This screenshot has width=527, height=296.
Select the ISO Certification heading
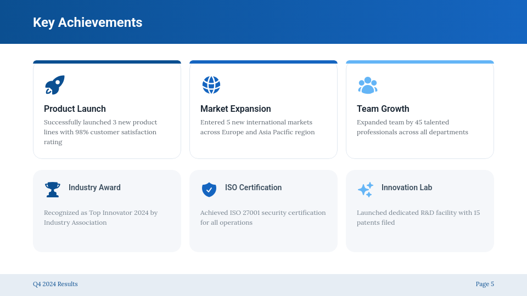click(254, 187)
